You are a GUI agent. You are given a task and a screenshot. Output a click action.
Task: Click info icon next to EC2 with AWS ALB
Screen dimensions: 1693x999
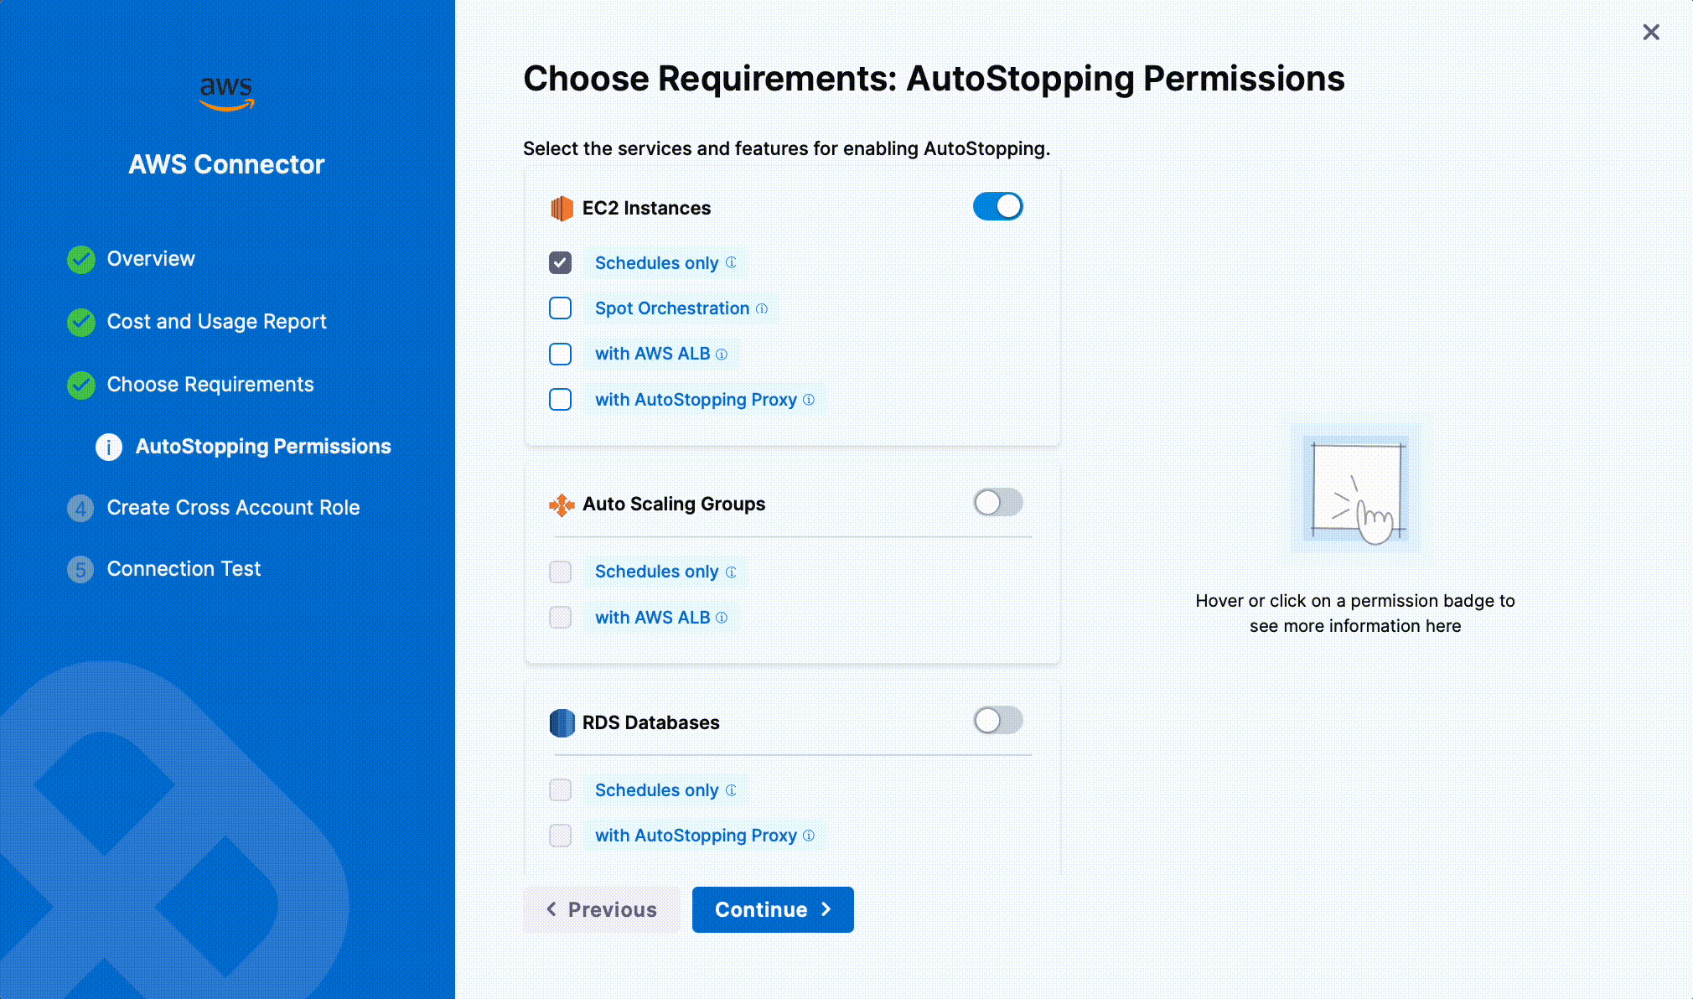point(722,355)
